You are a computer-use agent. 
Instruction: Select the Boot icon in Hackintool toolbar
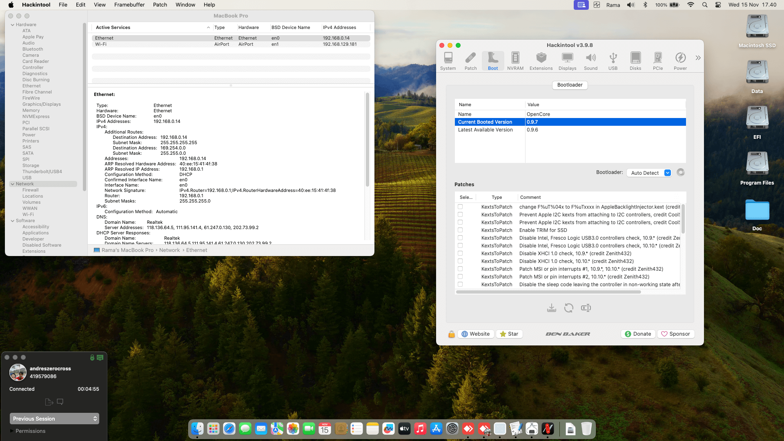493,61
